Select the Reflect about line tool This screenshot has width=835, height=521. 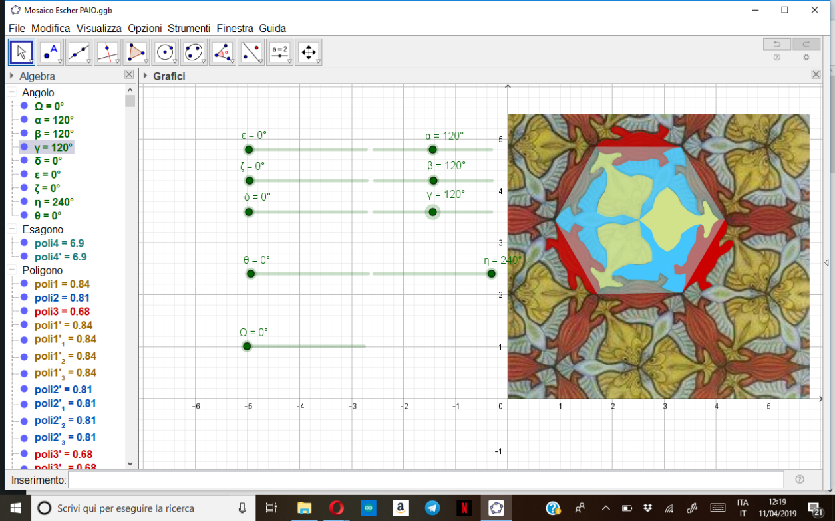[251, 52]
